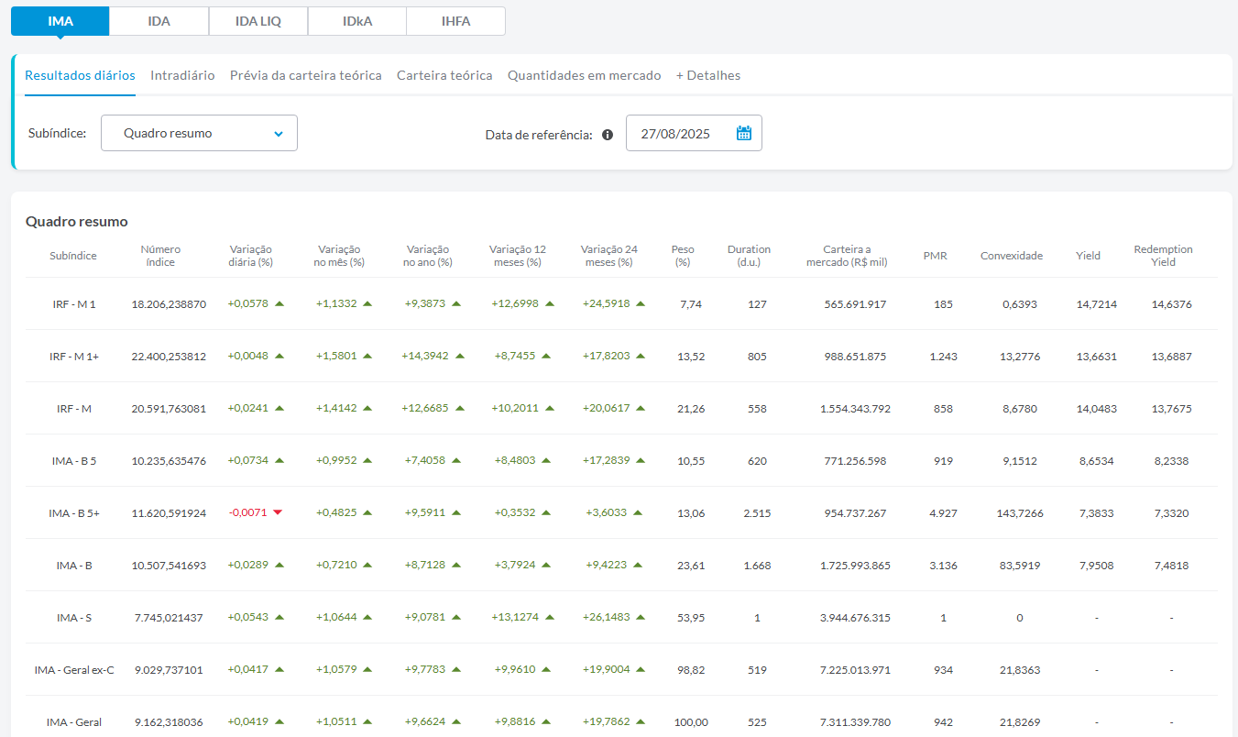Click the info icon beside Data de referência
Screen dimensions: 1238x737
608,134
